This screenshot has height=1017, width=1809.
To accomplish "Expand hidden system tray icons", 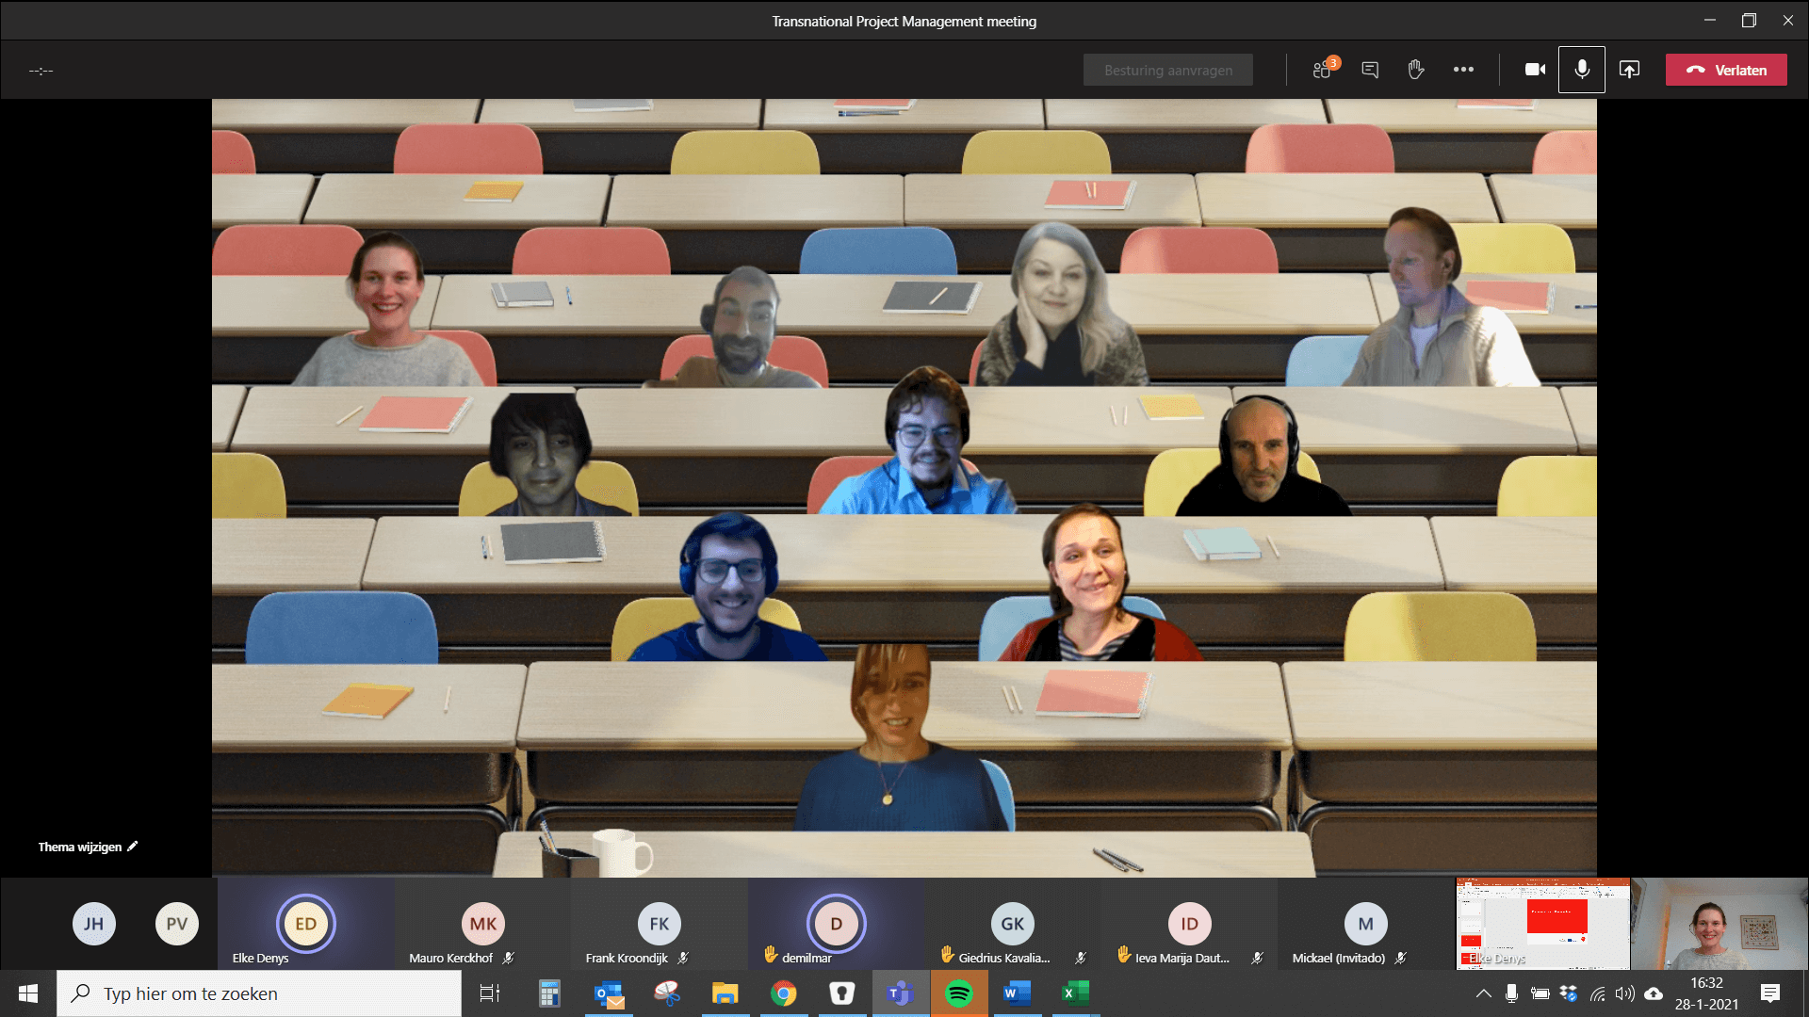I will pos(1483,993).
